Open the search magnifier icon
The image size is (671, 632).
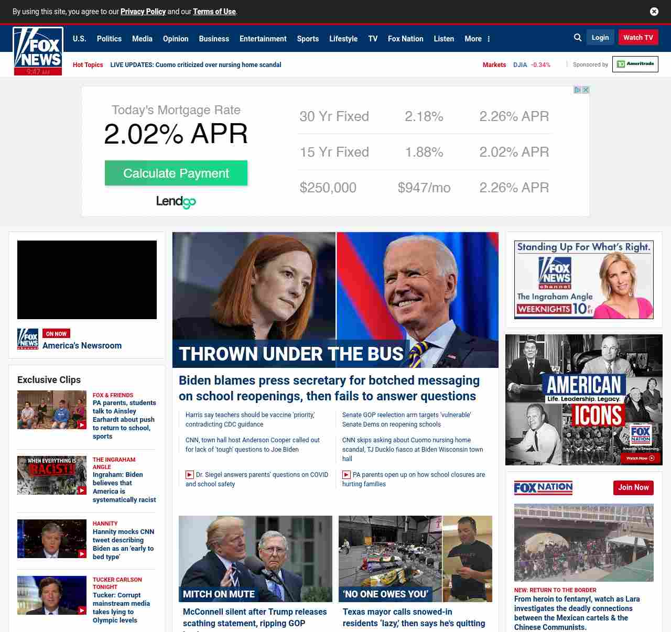pos(578,38)
